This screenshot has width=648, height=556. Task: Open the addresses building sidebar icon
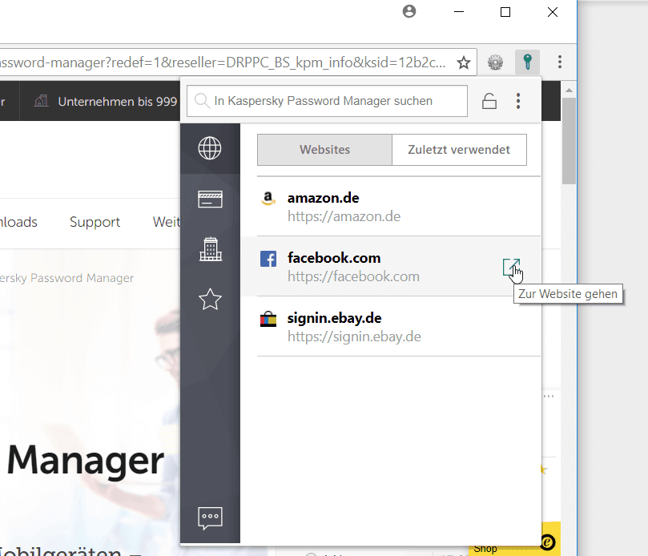tap(211, 249)
